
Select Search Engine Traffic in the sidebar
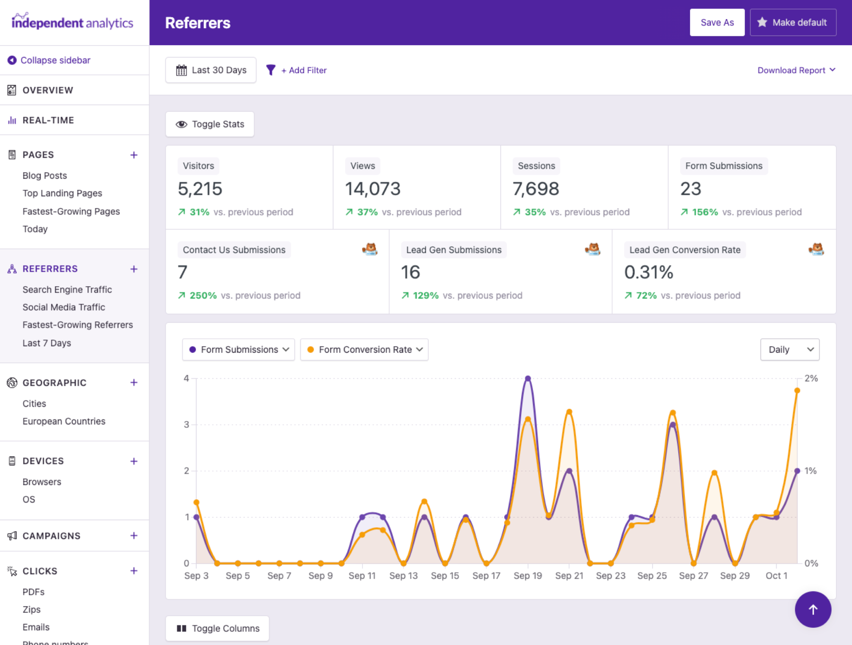pos(67,289)
